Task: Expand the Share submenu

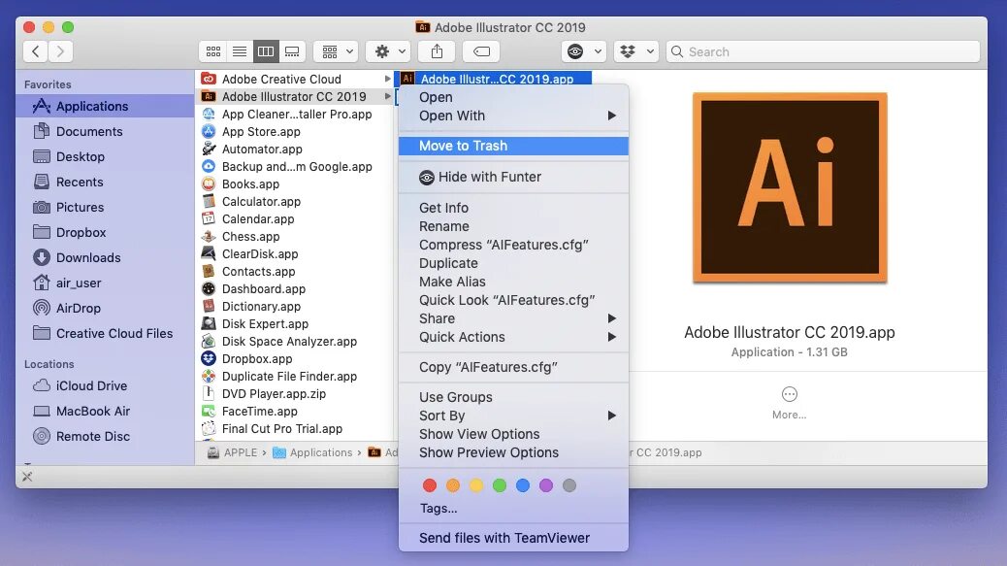Action: tap(513, 318)
